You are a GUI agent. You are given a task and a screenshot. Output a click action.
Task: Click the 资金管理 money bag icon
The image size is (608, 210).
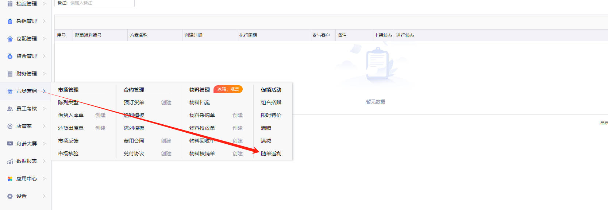(10, 56)
